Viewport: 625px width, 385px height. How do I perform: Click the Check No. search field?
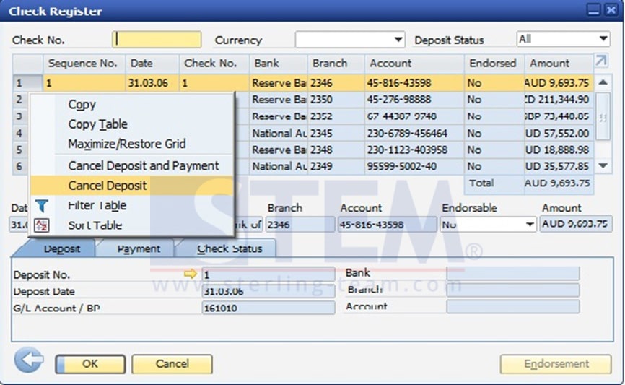pyautogui.click(x=157, y=40)
